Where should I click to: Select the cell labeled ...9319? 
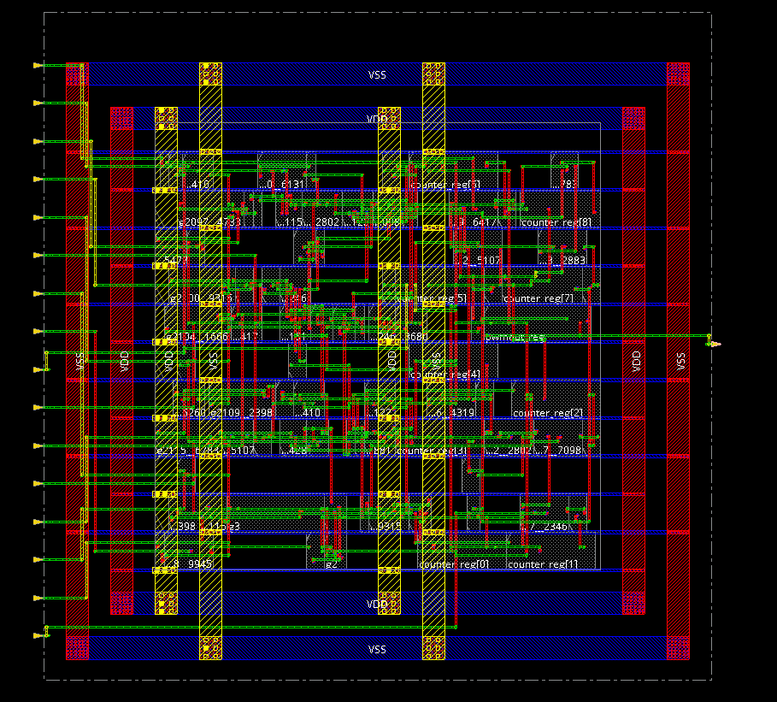point(386,527)
